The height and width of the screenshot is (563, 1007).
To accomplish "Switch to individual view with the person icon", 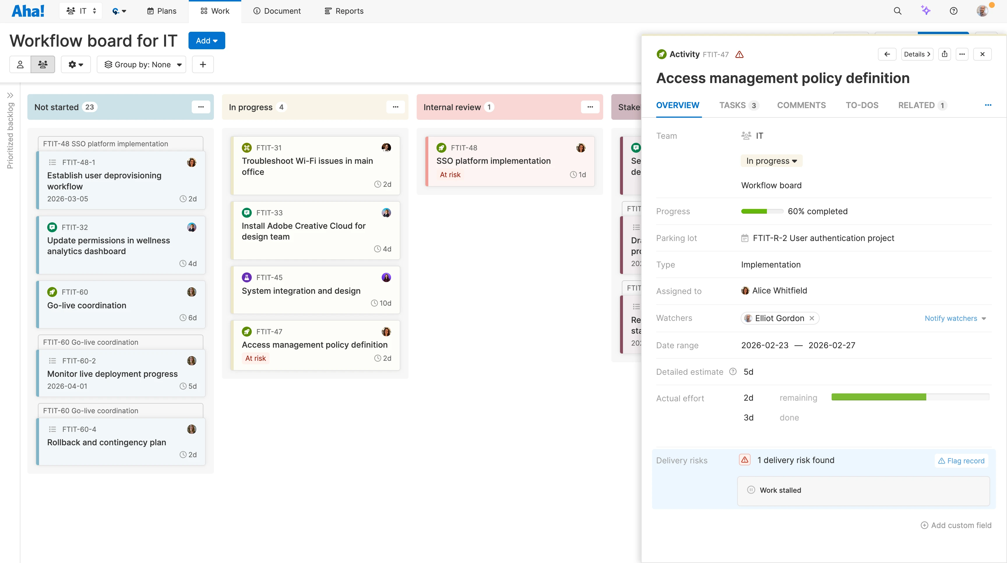I will [20, 64].
